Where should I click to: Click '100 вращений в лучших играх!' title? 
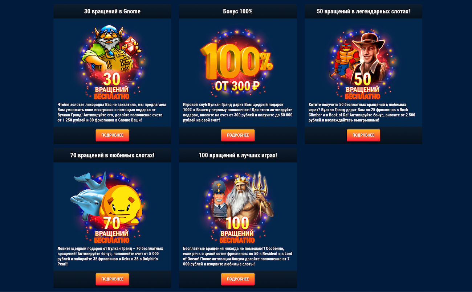[238, 155]
